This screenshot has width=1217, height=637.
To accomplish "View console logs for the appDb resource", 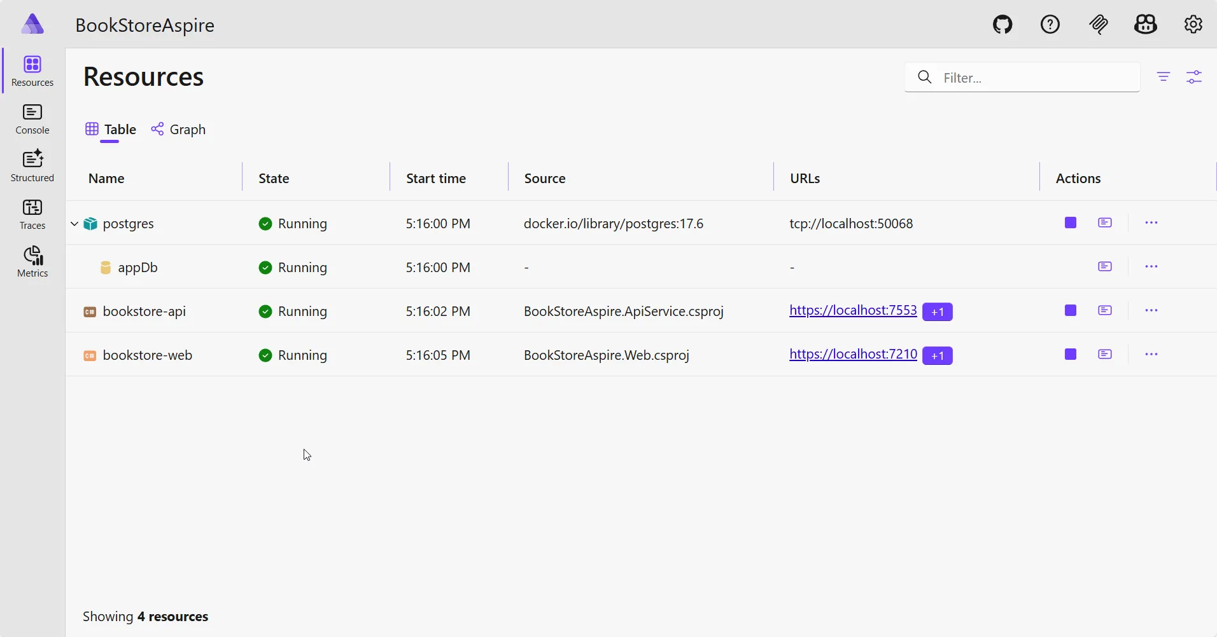I will 1106,266.
